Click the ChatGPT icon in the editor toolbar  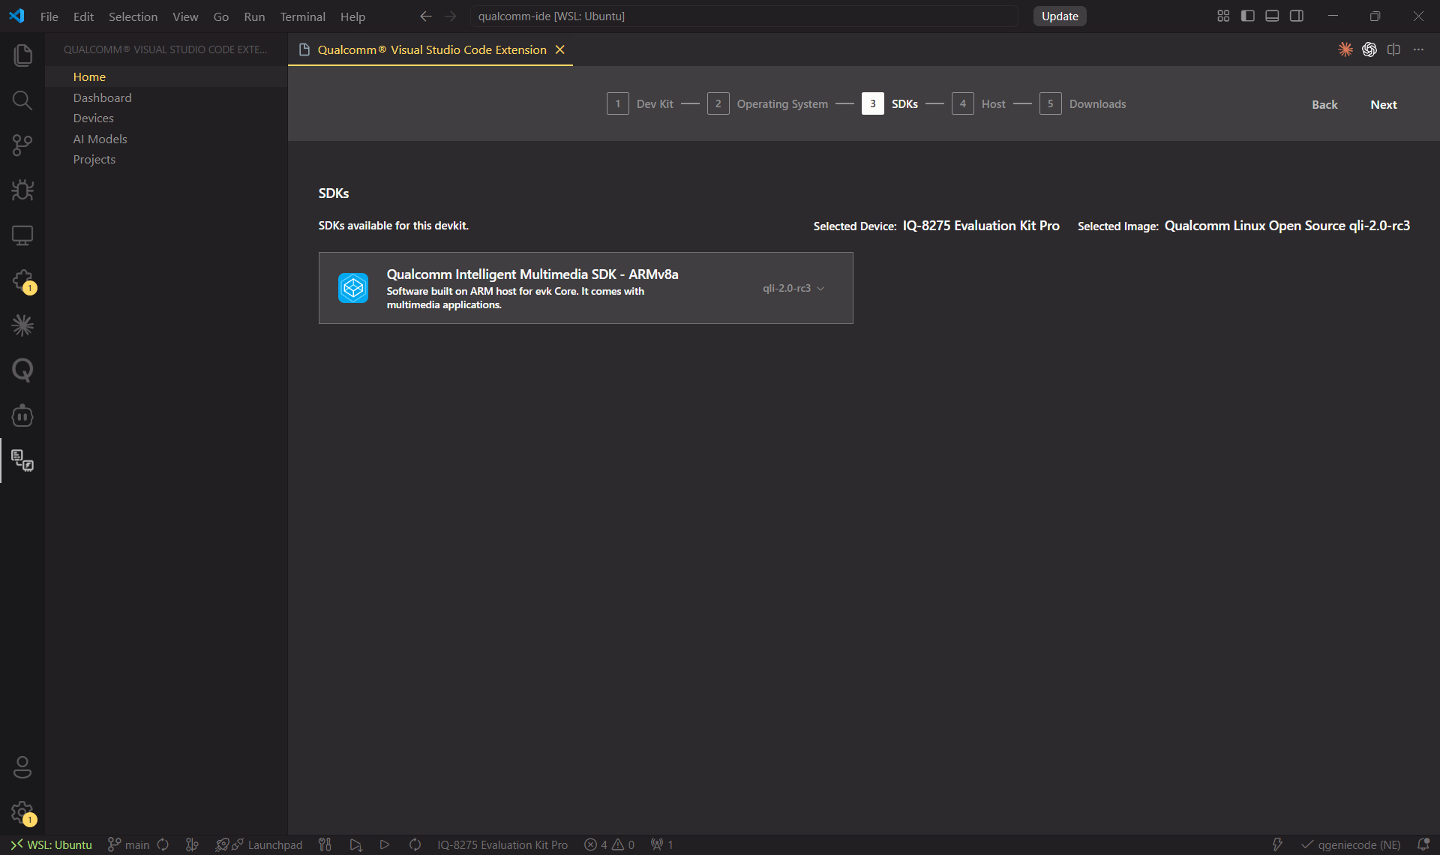point(1369,49)
